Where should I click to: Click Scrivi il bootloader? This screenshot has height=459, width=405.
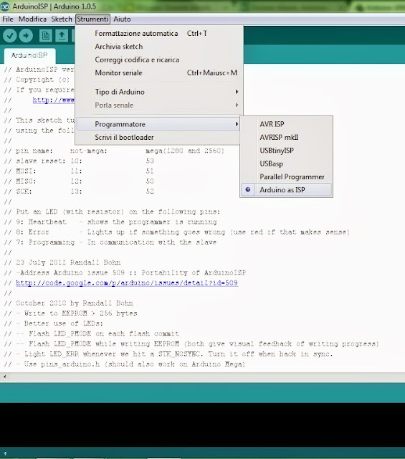pos(158,137)
